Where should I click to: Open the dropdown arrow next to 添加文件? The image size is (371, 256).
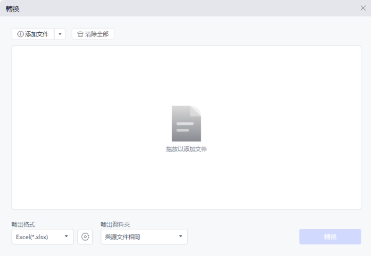60,34
